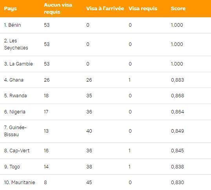The height and width of the screenshot is (190, 211).
Task: Select the 10. Mauritanie country cell
Action: [20, 183]
